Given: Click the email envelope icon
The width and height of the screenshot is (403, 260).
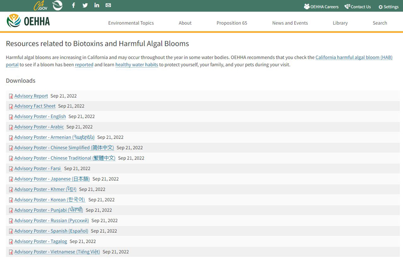Looking at the screenshot, I should point(108,5).
